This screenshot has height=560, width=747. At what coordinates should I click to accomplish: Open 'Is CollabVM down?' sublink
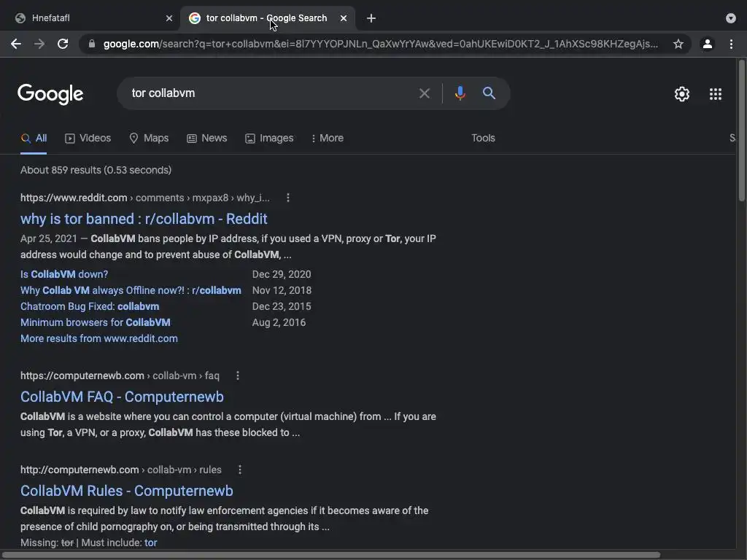click(x=64, y=274)
